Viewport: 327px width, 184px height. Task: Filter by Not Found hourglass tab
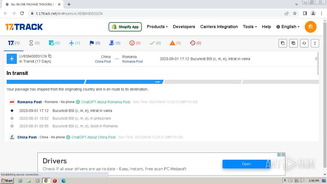coord(34,43)
